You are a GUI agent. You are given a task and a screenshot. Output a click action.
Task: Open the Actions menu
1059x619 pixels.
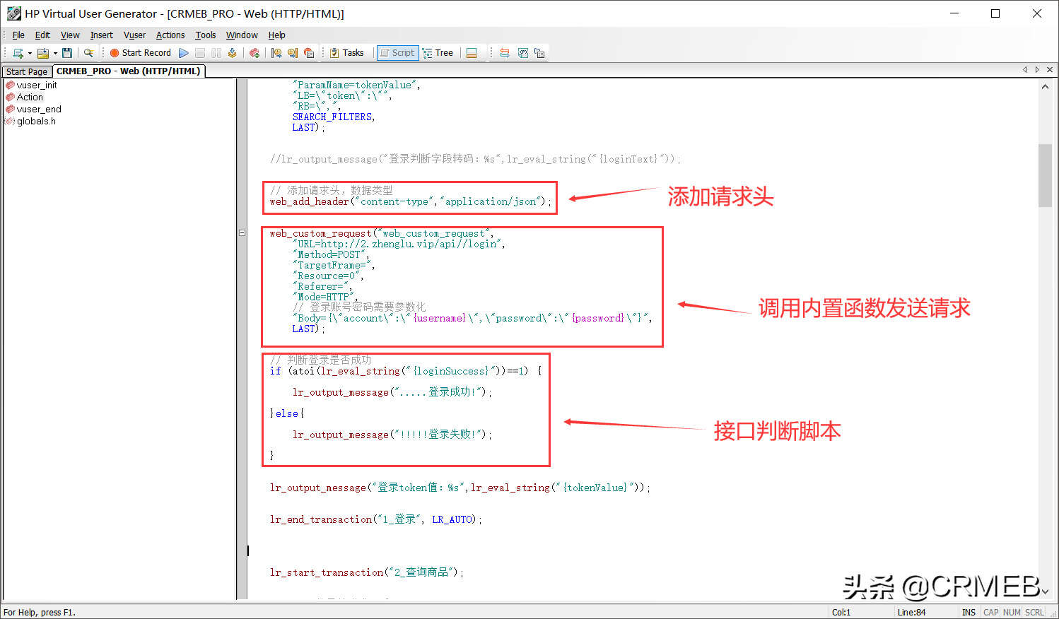(170, 35)
